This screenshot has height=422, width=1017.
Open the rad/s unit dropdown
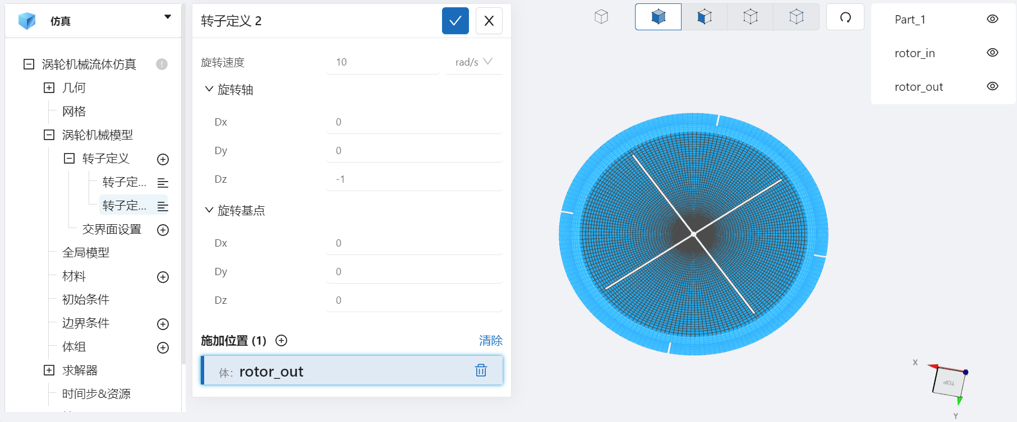[x=474, y=62]
